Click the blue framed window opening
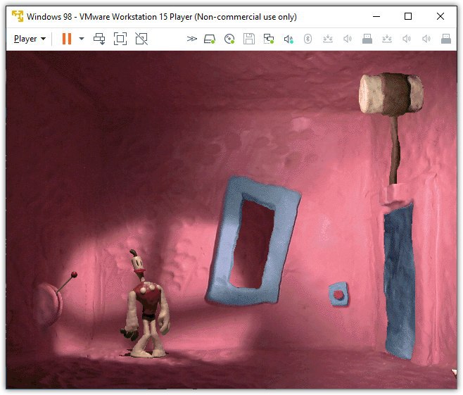The height and width of the screenshot is (395, 463). [253, 241]
